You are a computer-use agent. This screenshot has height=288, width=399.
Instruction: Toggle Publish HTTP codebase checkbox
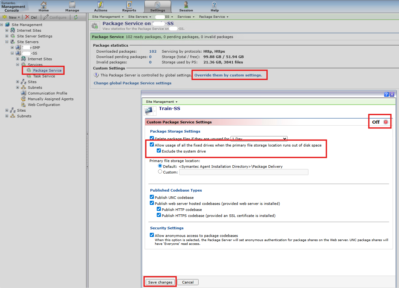[x=159, y=209]
